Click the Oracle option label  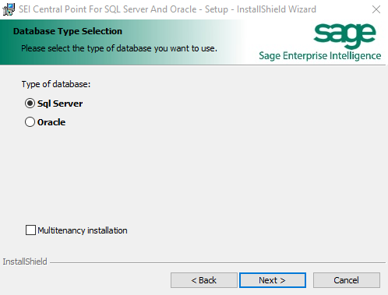51,122
